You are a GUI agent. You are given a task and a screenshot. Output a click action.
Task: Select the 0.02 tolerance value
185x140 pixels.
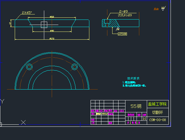[x=125, y=34]
